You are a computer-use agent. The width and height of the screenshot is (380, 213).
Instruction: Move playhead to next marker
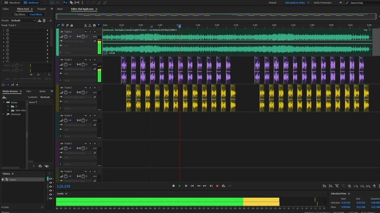[211, 186]
